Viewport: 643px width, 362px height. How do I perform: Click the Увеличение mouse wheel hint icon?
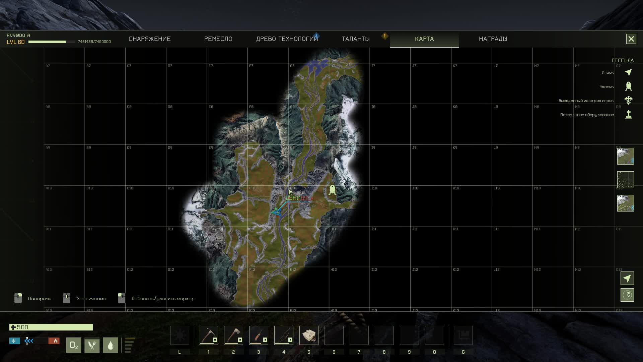tap(67, 298)
